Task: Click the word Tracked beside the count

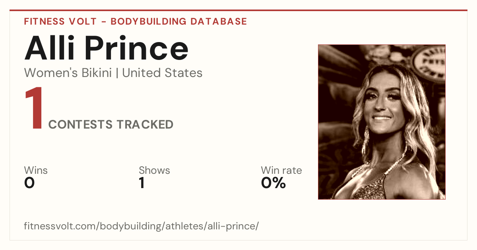Action: pyautogui.click(x=145, y=125)
